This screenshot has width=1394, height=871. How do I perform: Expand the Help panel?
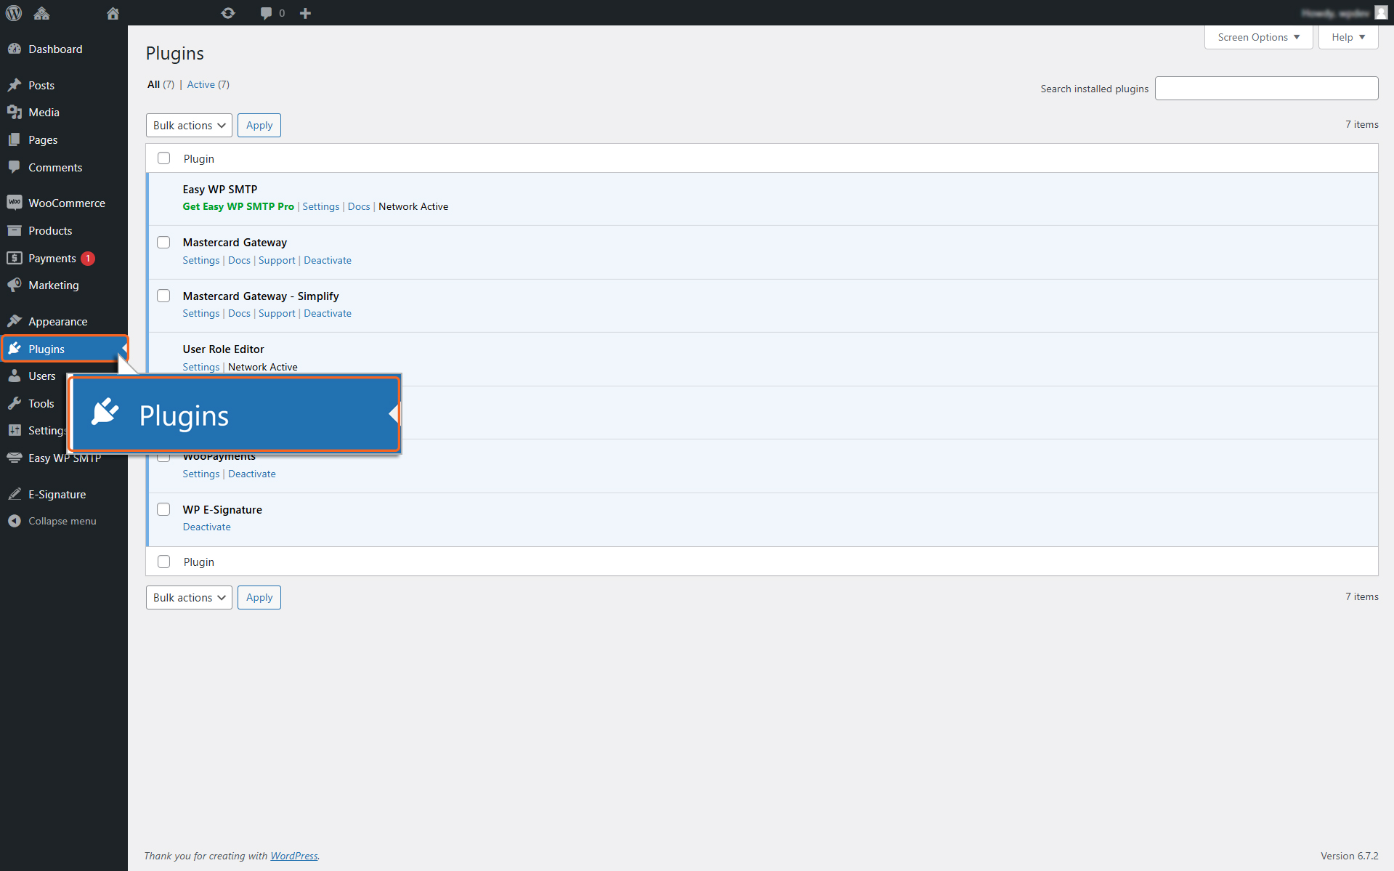pyautogui.click(x=1348, y=37)
